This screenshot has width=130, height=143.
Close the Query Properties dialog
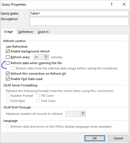[124, 4]
